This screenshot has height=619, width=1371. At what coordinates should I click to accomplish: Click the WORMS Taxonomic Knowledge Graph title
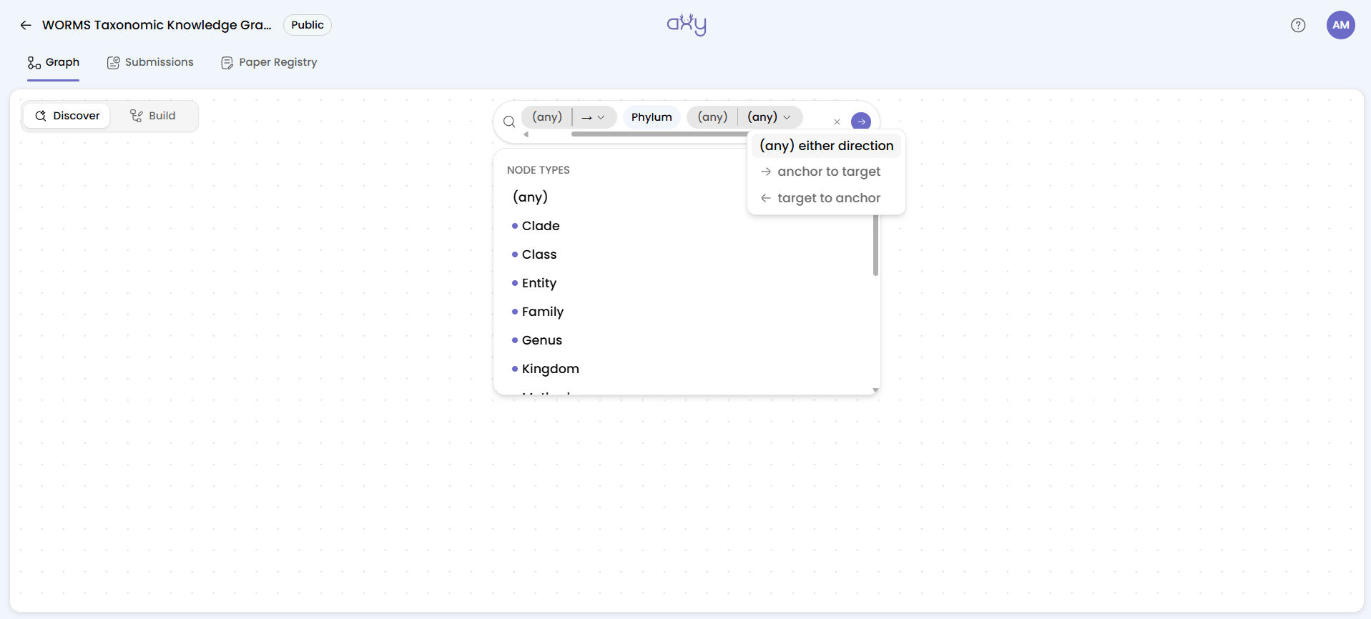coord(157,25)
